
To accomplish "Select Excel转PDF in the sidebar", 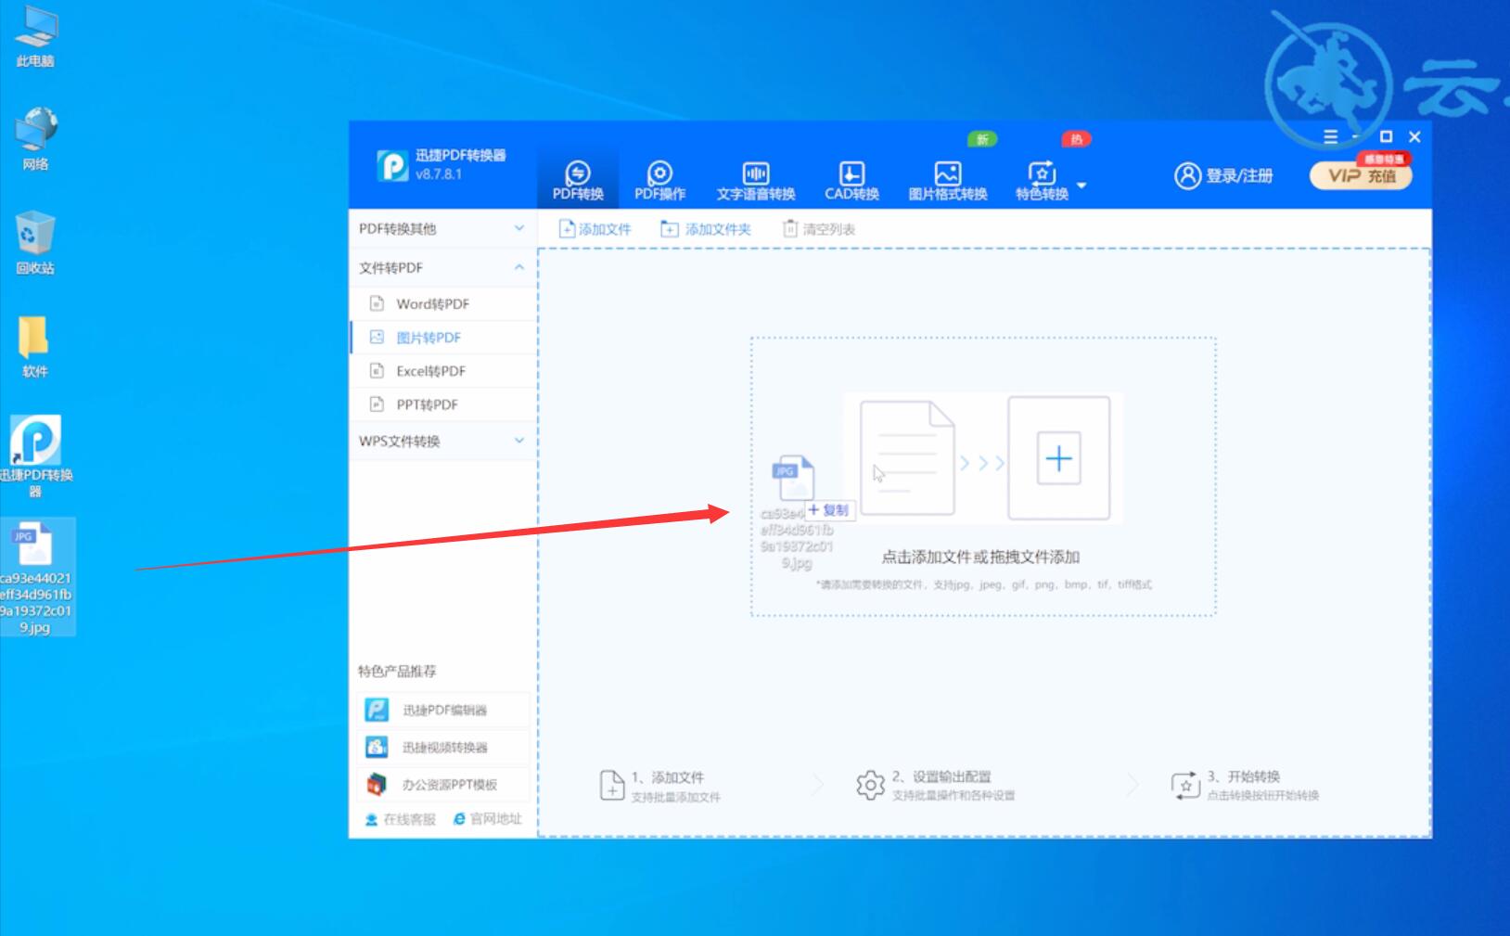I will (443, 371).
